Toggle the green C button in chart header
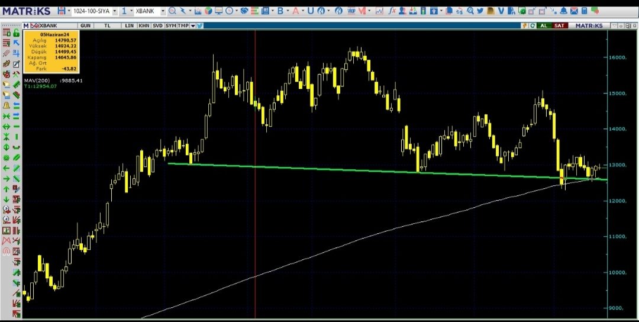The height and width of the screenshot is (322, 639). [x=532, y=25]
